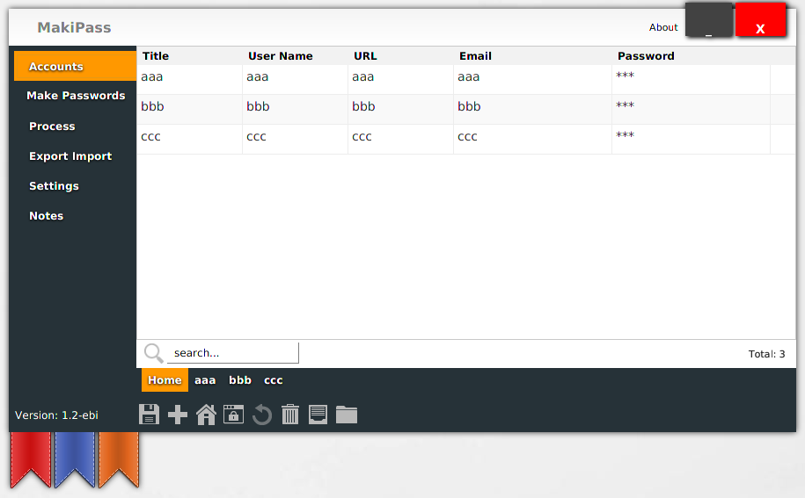
Task: Click the magnifying glass search icon
Action: 153,353
